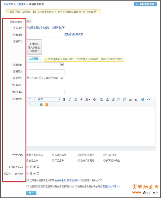Viewport: 161px width, 198px height.
Task: Open 我要开店 breadcrumb link
Action: click(21, 4)
